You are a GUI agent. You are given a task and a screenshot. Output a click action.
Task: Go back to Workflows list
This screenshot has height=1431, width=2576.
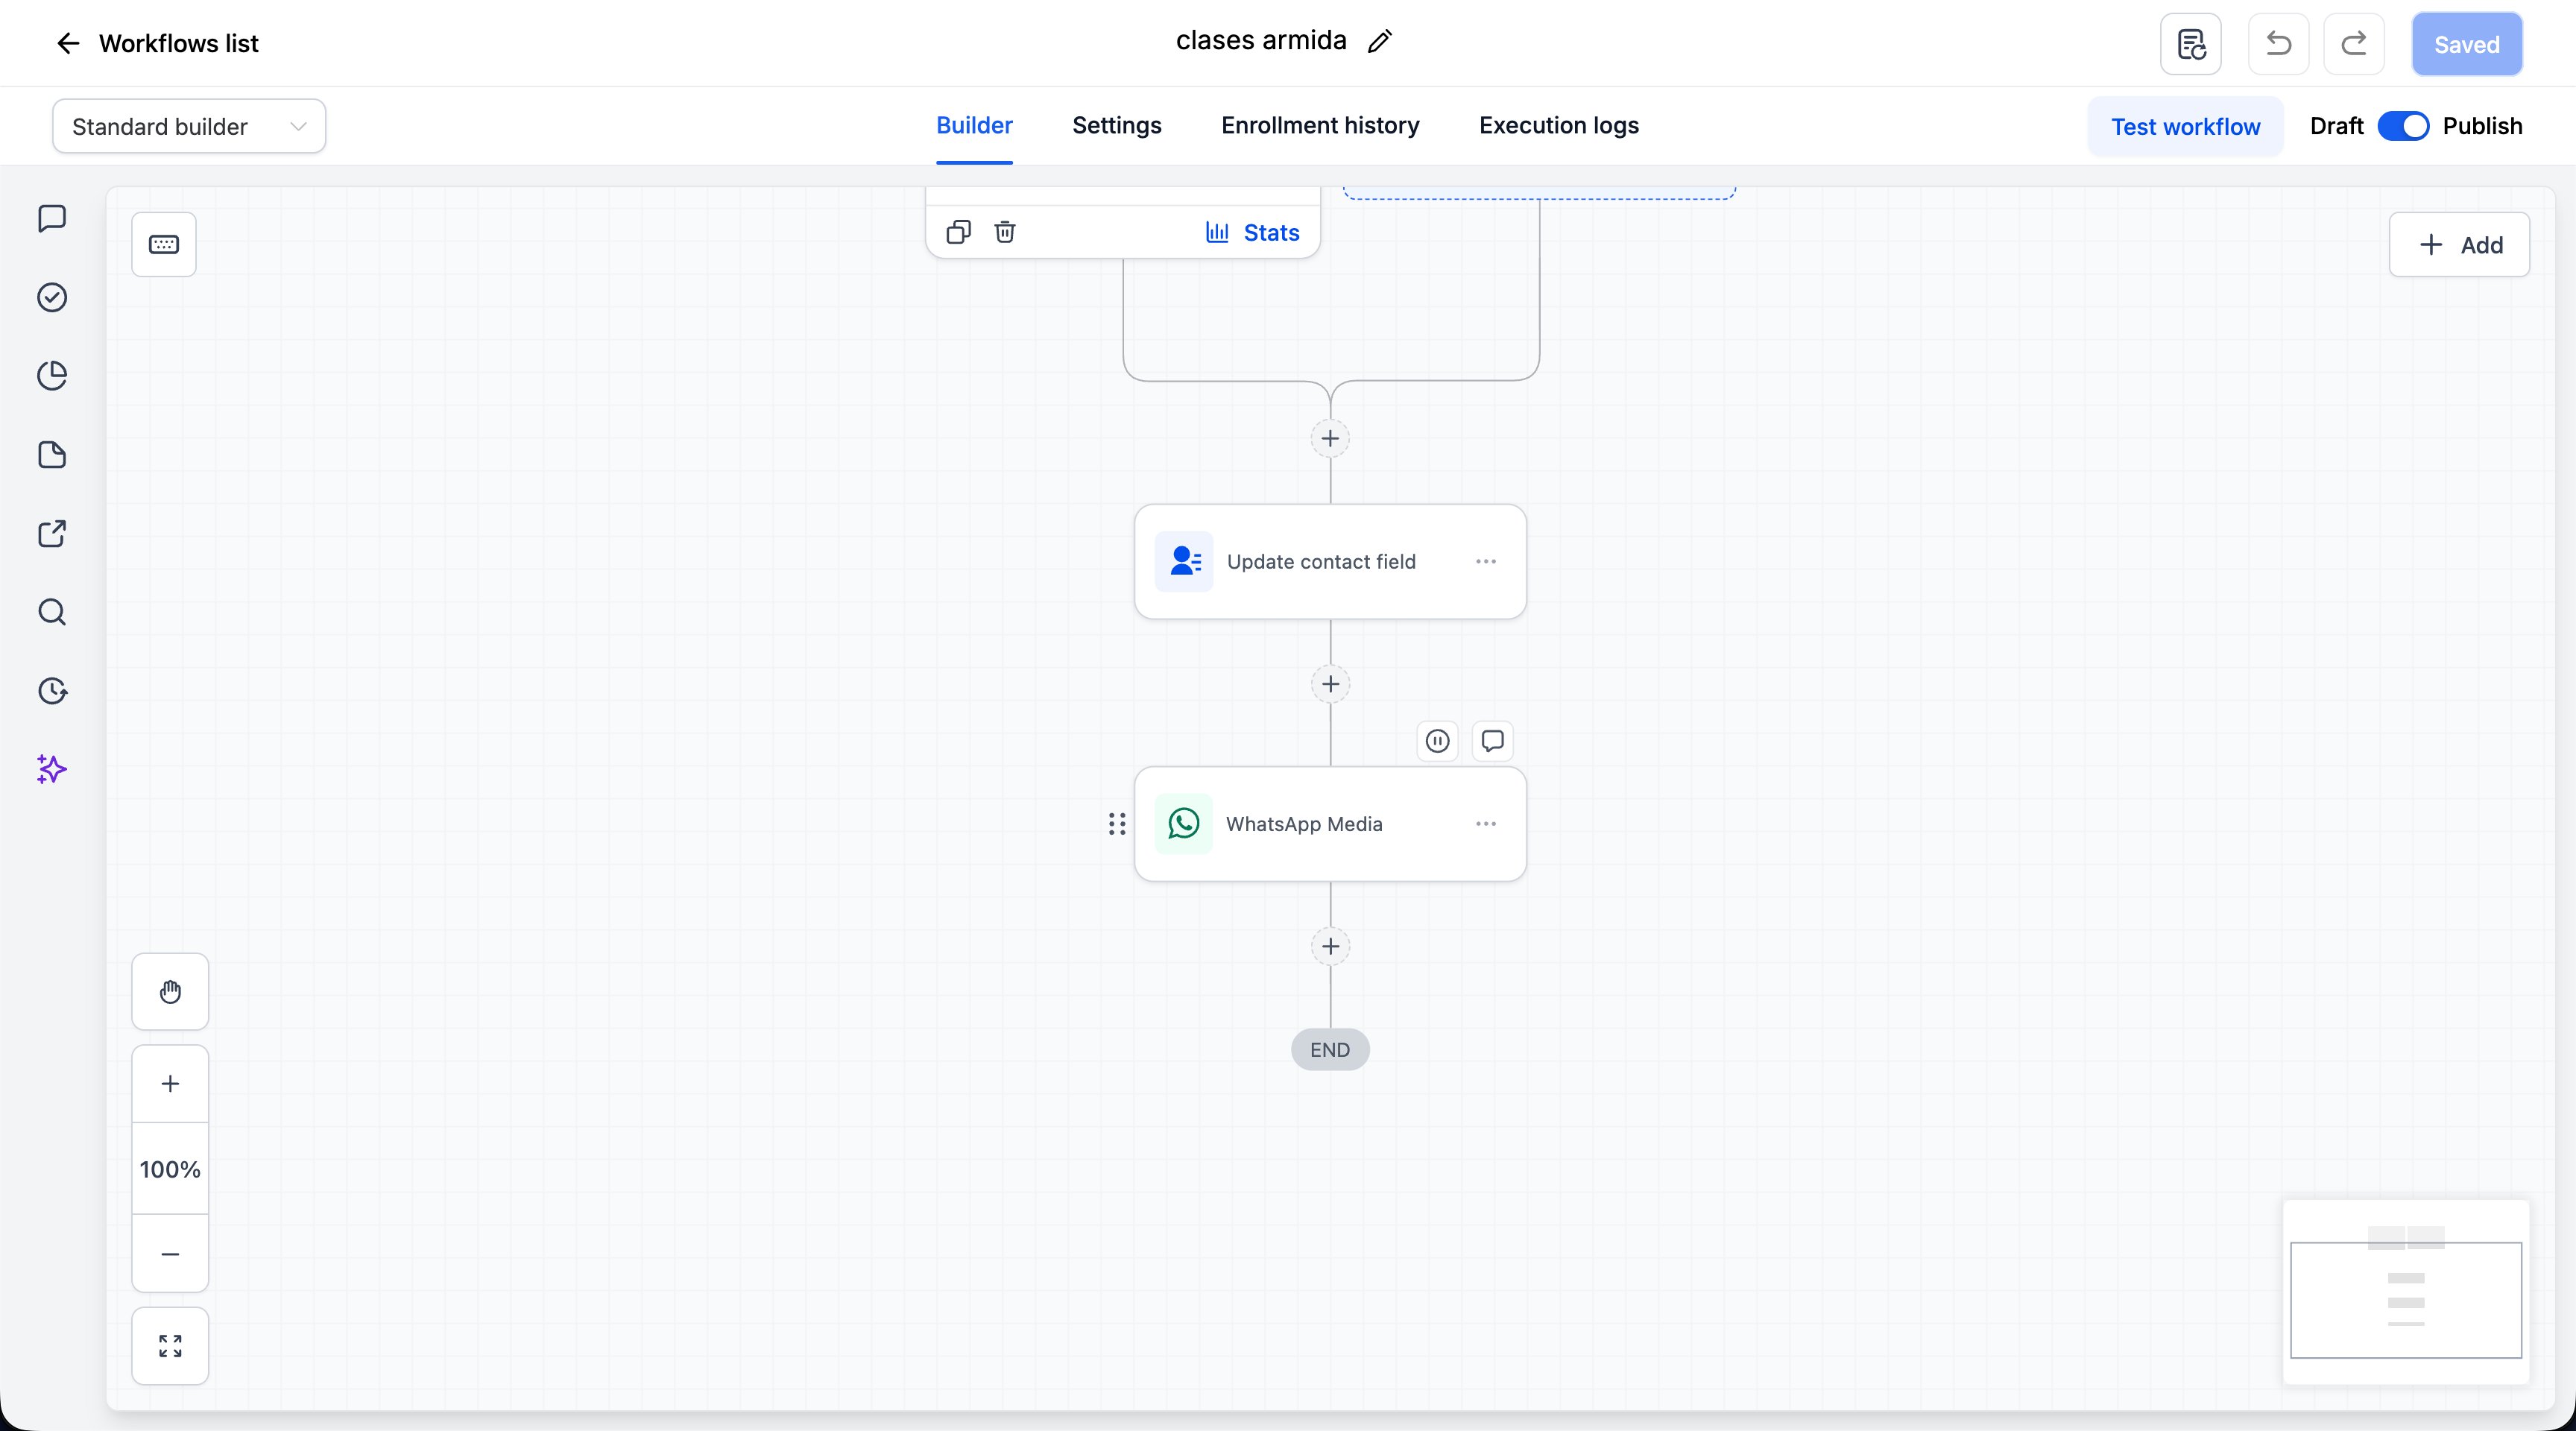tap(157, 43)
